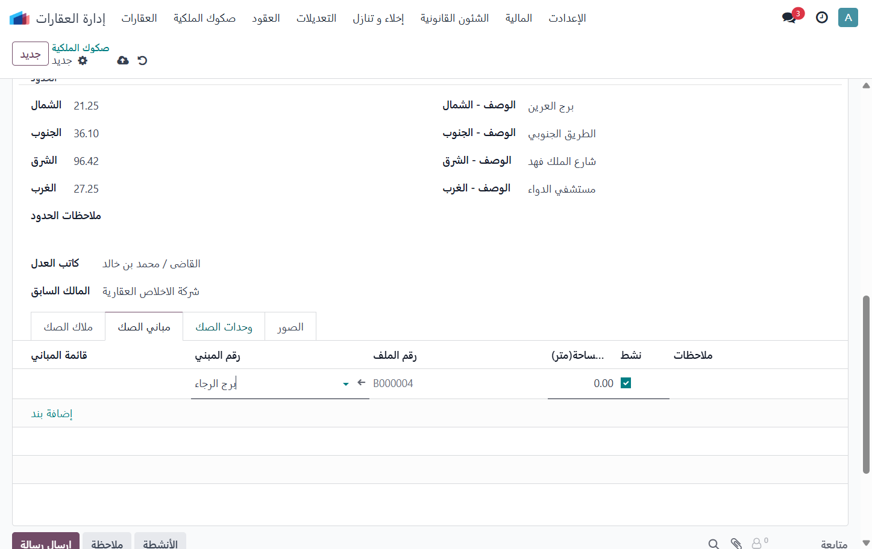The image size is (872, 549).
Task: Open the messages chat icon
Action: click(x=789, y=17)
